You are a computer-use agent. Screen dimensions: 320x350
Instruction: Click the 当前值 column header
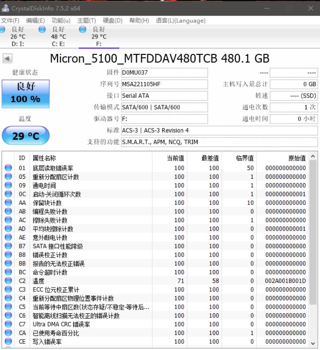(170, 158)
